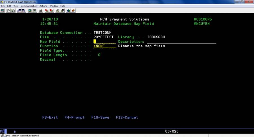Screen dimensions: 254x137
Task: Click the F4=Prompt function key label
Action: click(x=74, y=117)
